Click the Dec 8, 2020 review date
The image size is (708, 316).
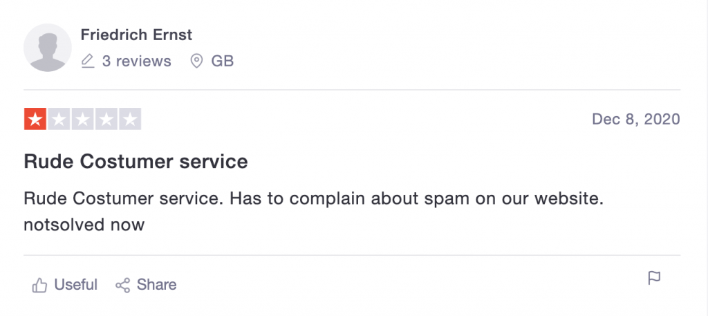tap(636, 119)
